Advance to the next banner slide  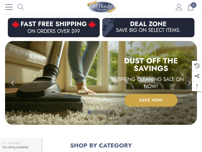[189, 83]
